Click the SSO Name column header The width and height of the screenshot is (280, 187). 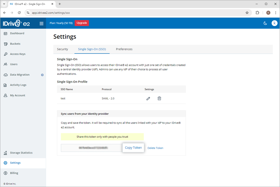pos(67,89)
